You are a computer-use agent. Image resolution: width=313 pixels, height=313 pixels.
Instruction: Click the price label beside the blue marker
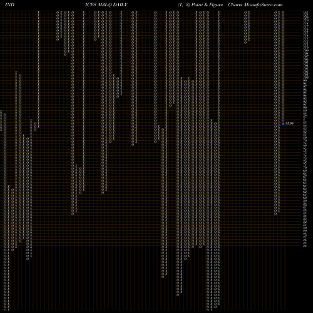(289, 123)
